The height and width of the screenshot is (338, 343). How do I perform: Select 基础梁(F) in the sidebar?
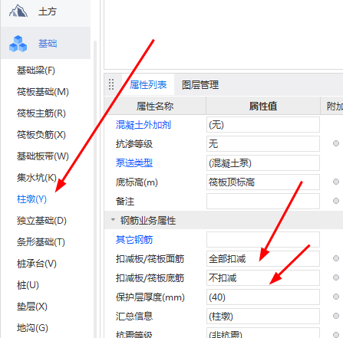click(36, 71)
